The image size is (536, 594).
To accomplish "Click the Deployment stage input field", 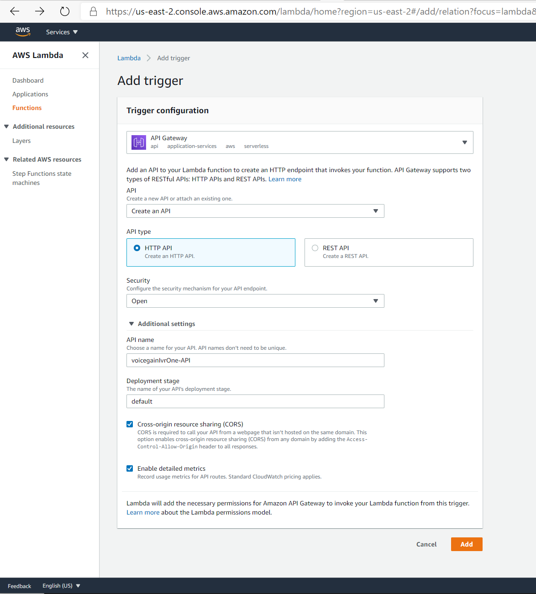I will 255,401.
